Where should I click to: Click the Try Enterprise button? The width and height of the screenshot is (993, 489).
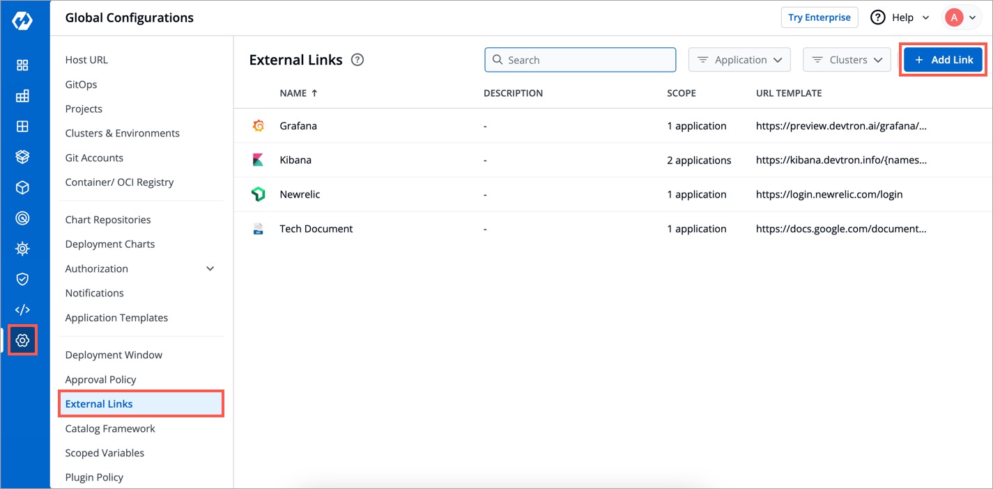pyautogui.click(x=819, y=17)
